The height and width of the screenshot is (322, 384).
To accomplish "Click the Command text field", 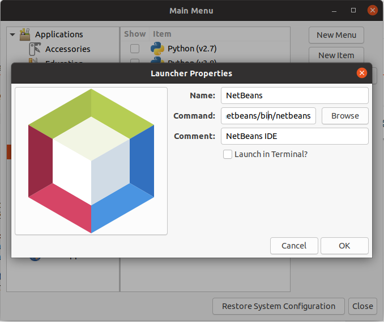I will pos(268,116).
